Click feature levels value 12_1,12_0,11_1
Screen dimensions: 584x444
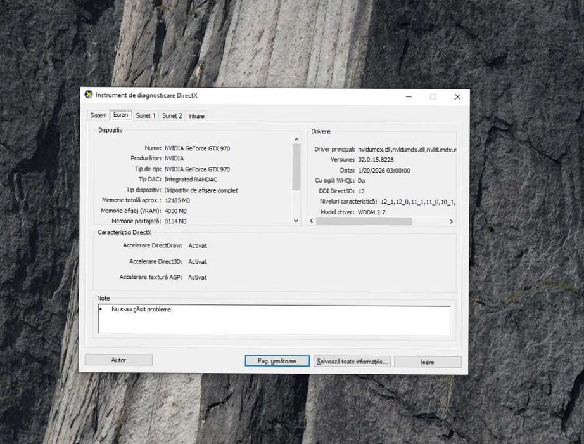(x=418, y=202)
